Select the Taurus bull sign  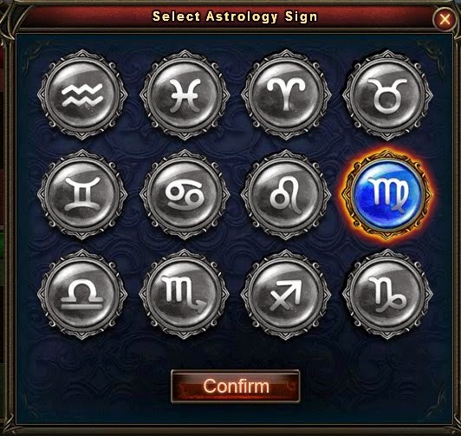coord(387,94)
